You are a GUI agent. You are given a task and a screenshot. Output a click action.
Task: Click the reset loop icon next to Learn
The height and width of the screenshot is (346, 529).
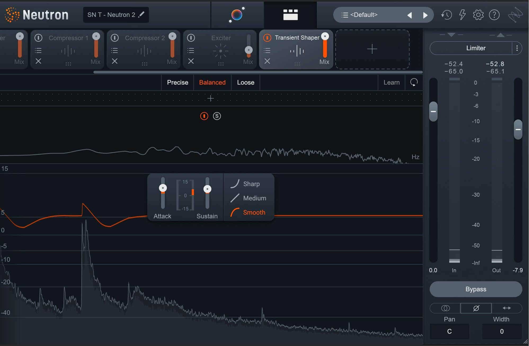click(414, 82)
